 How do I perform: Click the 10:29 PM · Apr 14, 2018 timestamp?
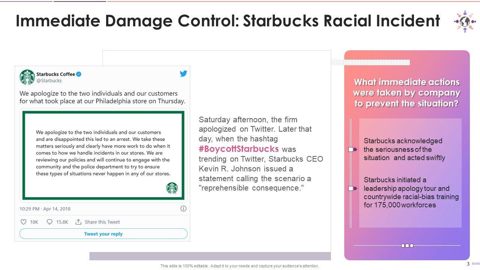45,209
